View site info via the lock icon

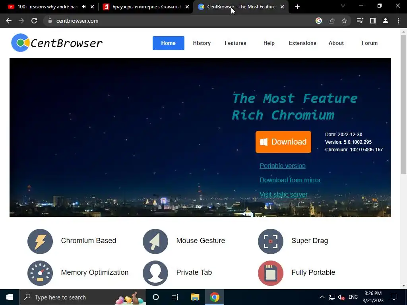coord(50,21)
